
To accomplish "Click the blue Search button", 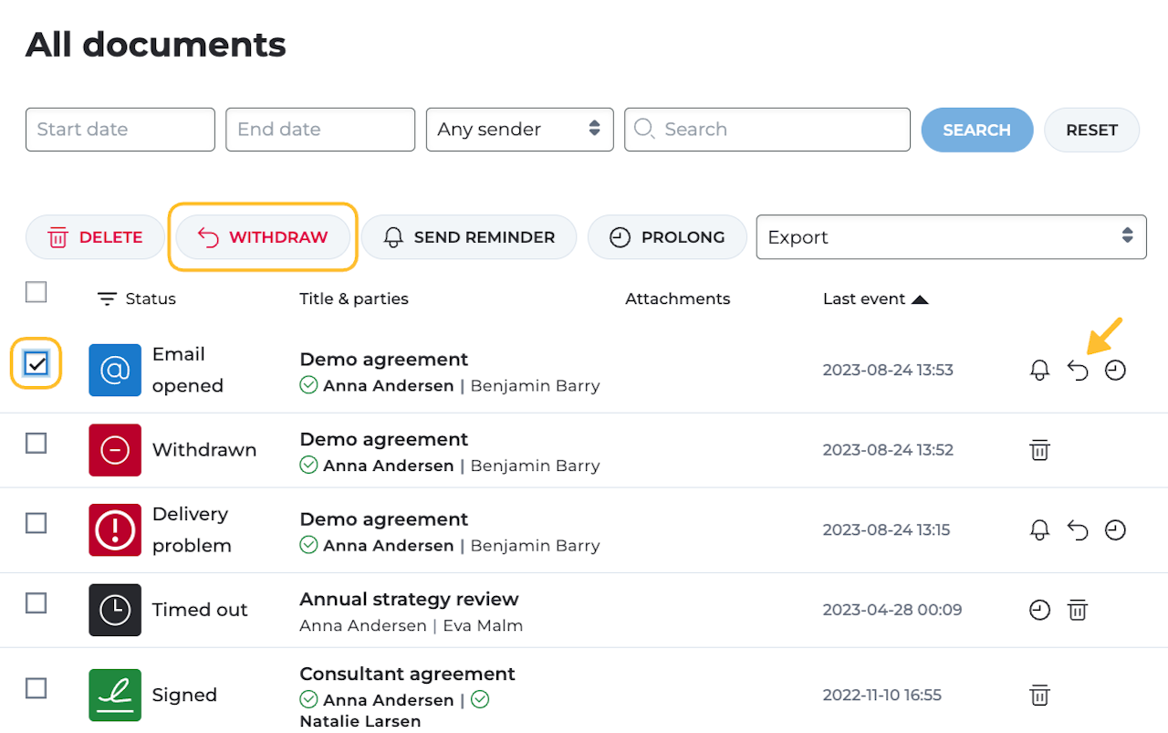I will [x=976, y=130].
